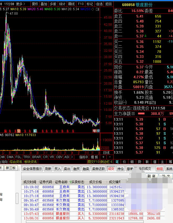Select the DMA indicator tab
173x223 pixels.
(10, 157)
